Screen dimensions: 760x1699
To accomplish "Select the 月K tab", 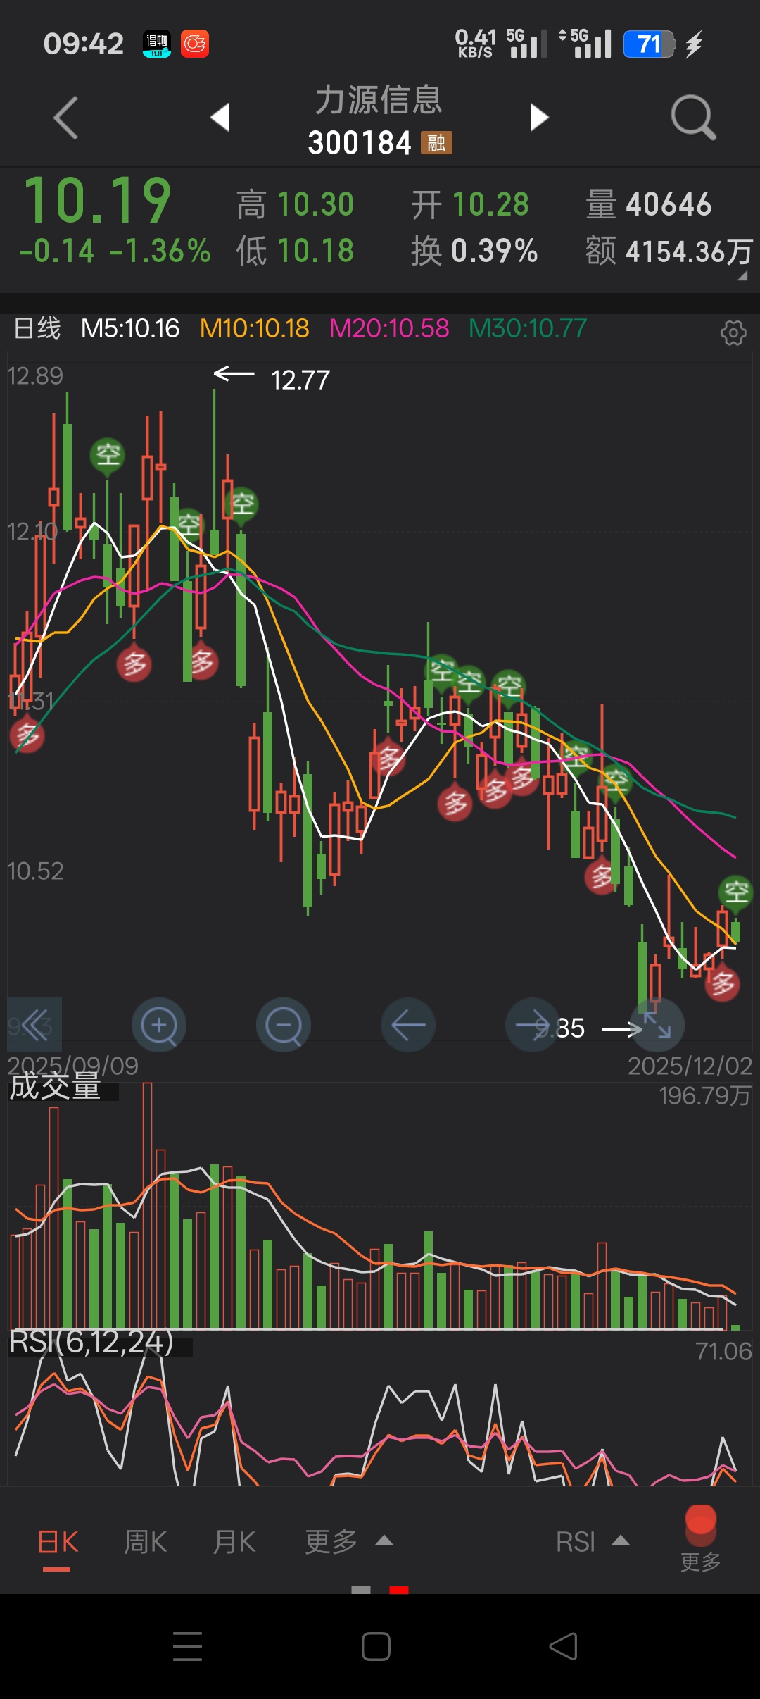I will pyautogui.click(x=234, y=1542).
